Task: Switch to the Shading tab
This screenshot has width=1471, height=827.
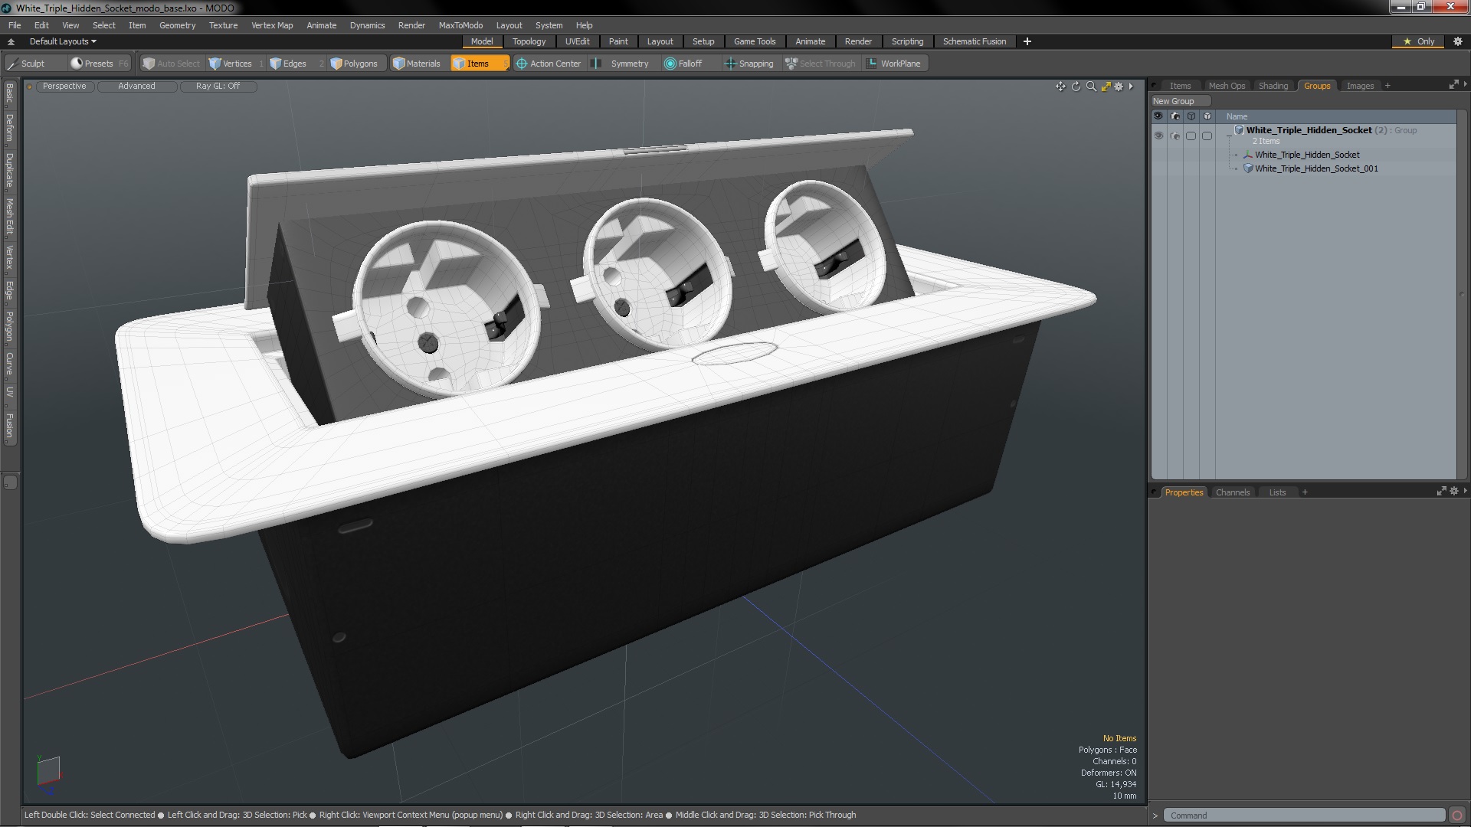Action: (1273, 86)
